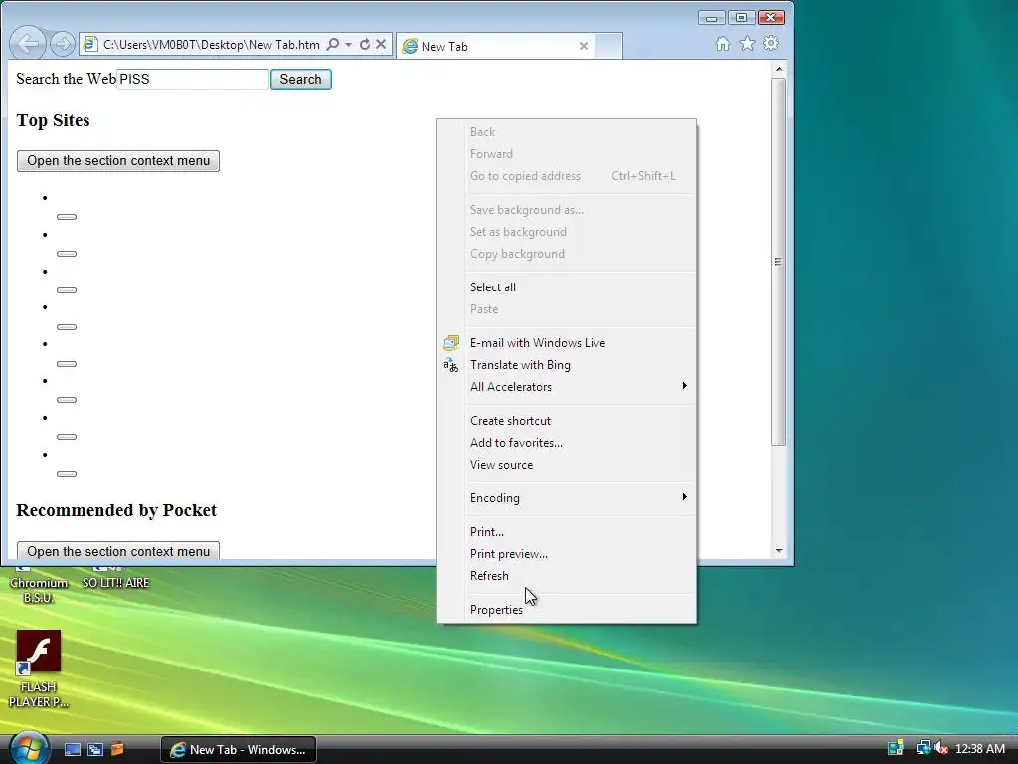The image size is (1018, 764).
Task: Click the Search the Web input field
Action: (x=193, y=79)
